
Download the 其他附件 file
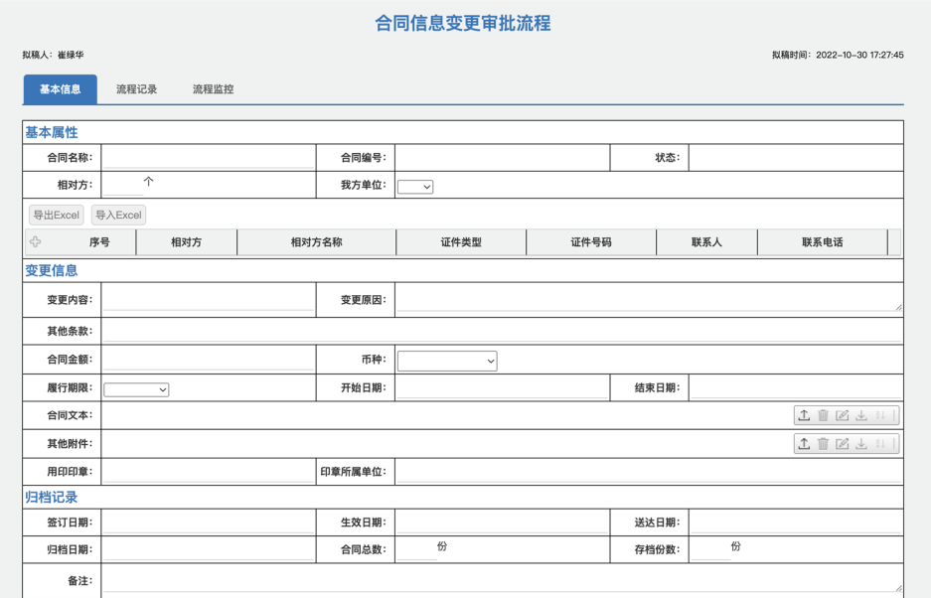click(x=861, y=444)
